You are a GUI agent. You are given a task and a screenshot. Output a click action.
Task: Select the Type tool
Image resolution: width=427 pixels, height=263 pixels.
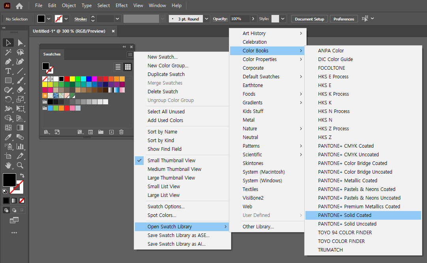[8, 71]
